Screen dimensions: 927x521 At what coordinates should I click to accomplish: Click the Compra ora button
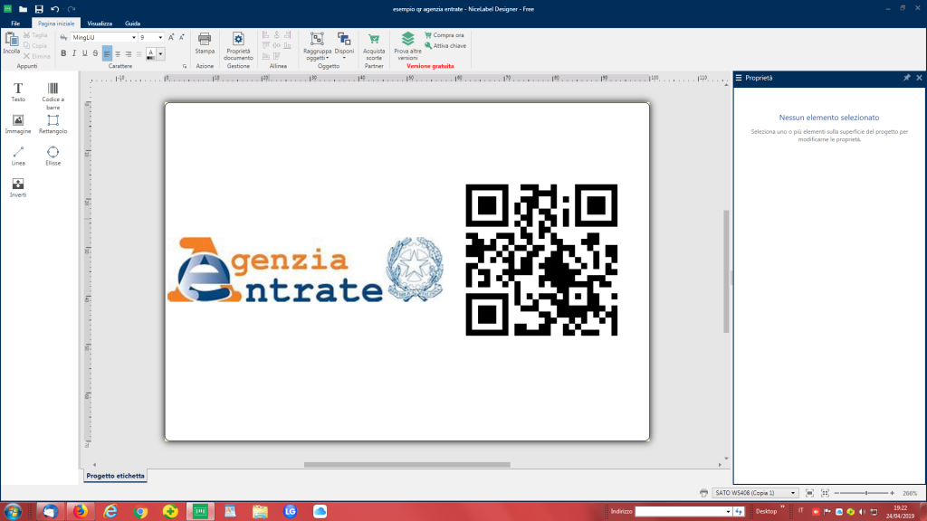click(444, 35)
